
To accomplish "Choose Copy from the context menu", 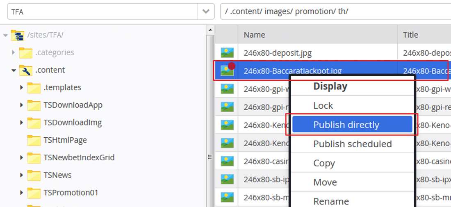I will point(352,163).
